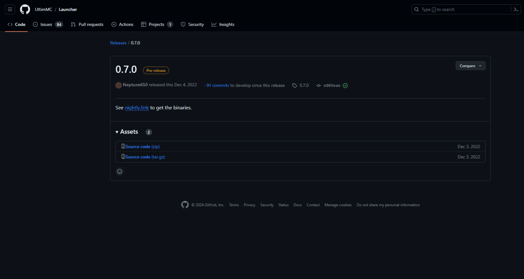Viewport: 524px width, 279px height.
Task: Click Neptune650's avatar image
Action: pos(118,85)
